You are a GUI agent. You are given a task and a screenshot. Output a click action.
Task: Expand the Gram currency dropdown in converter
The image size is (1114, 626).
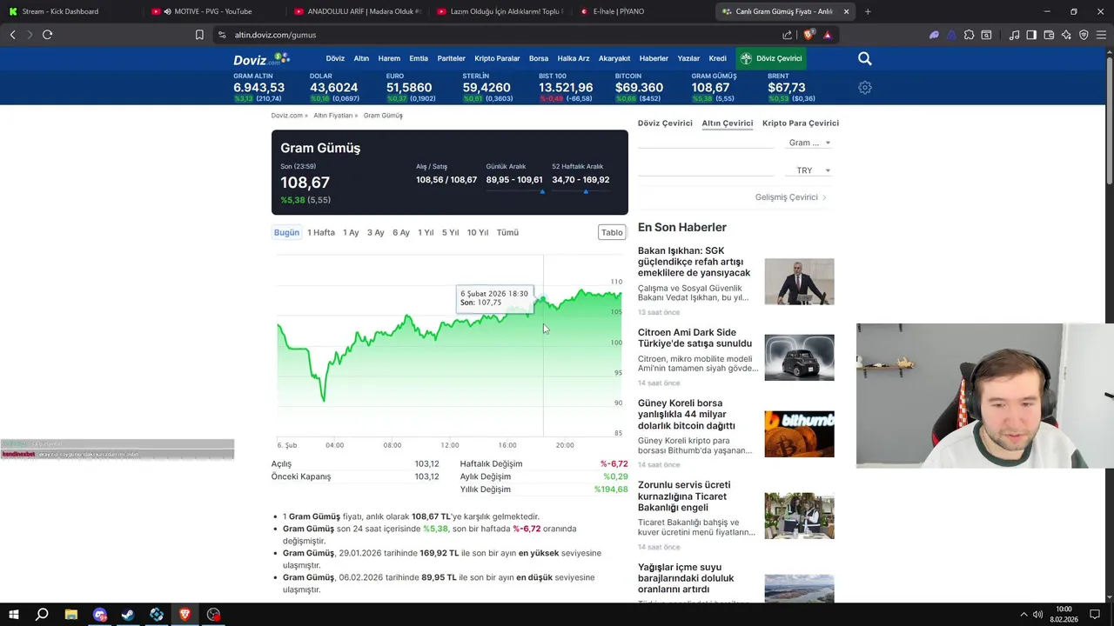point(809,143)
